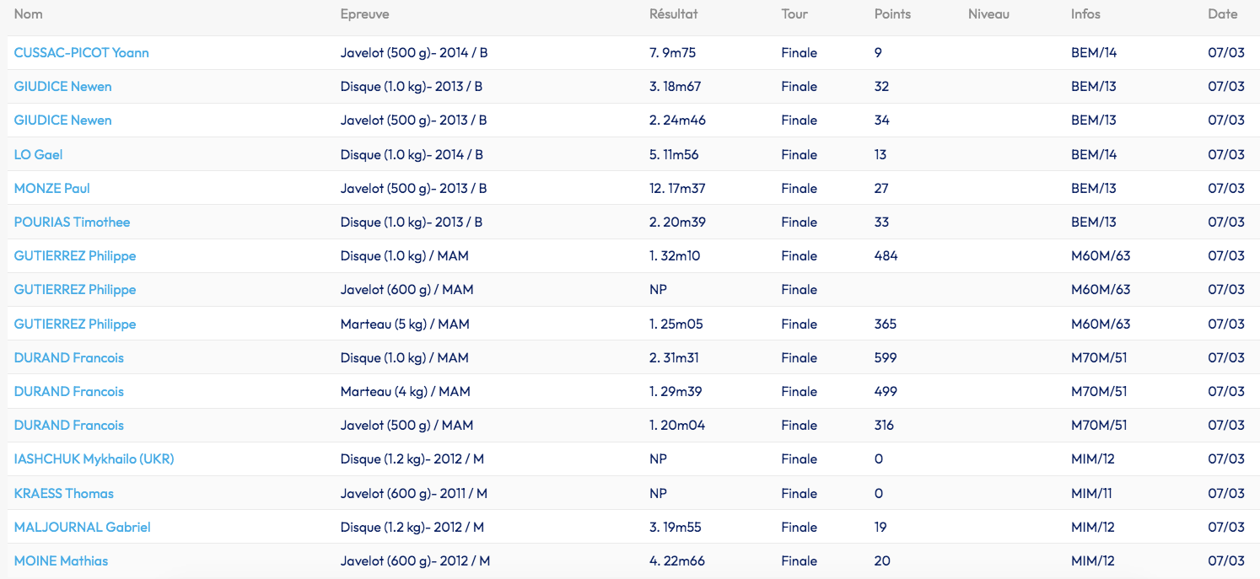Click the Date column header

point(1222,14)
